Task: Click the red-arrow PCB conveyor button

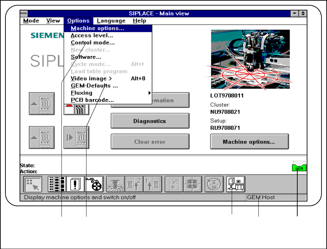Action: (76, 109)
